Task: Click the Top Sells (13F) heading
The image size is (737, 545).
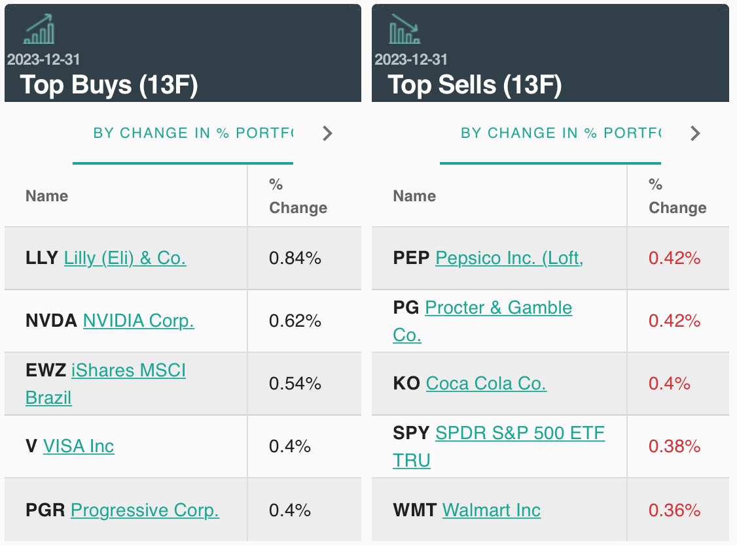Action: [x=475, y=85]
